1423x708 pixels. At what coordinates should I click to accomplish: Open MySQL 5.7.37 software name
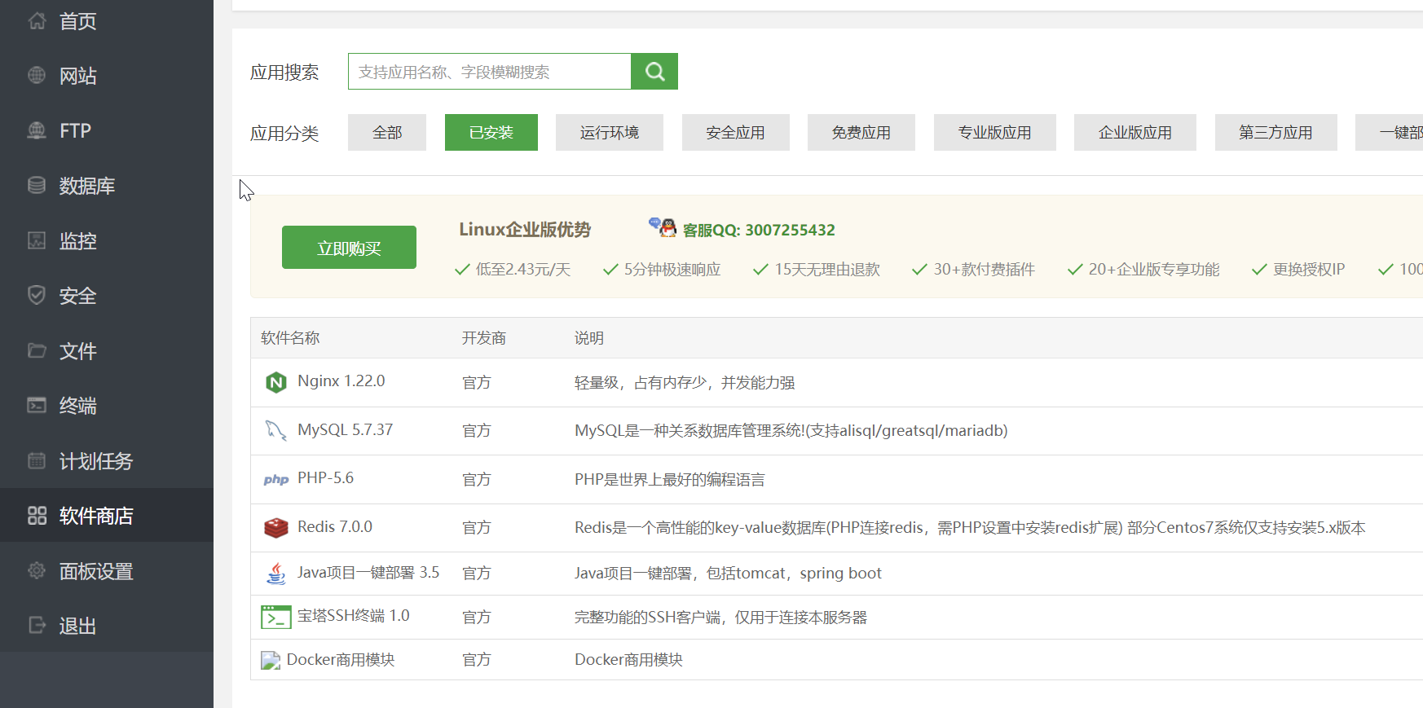pyautogui.click(x=346, y=429)
